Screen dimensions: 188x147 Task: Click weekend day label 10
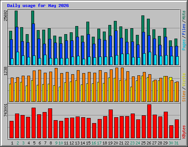coord(61,143)
